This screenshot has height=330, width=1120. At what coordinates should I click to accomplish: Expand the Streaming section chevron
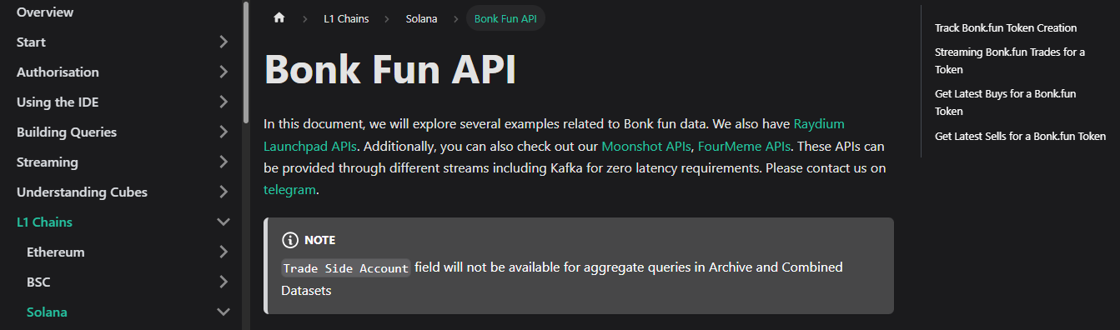click(x=223, y=162)
